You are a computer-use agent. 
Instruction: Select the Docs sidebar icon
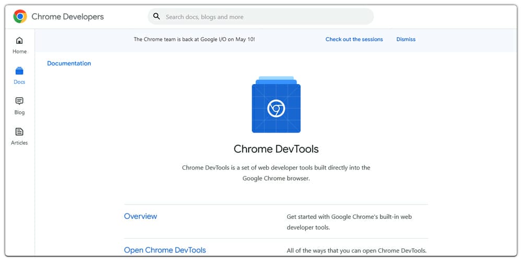pyautogui.click(x=19, y=70)
